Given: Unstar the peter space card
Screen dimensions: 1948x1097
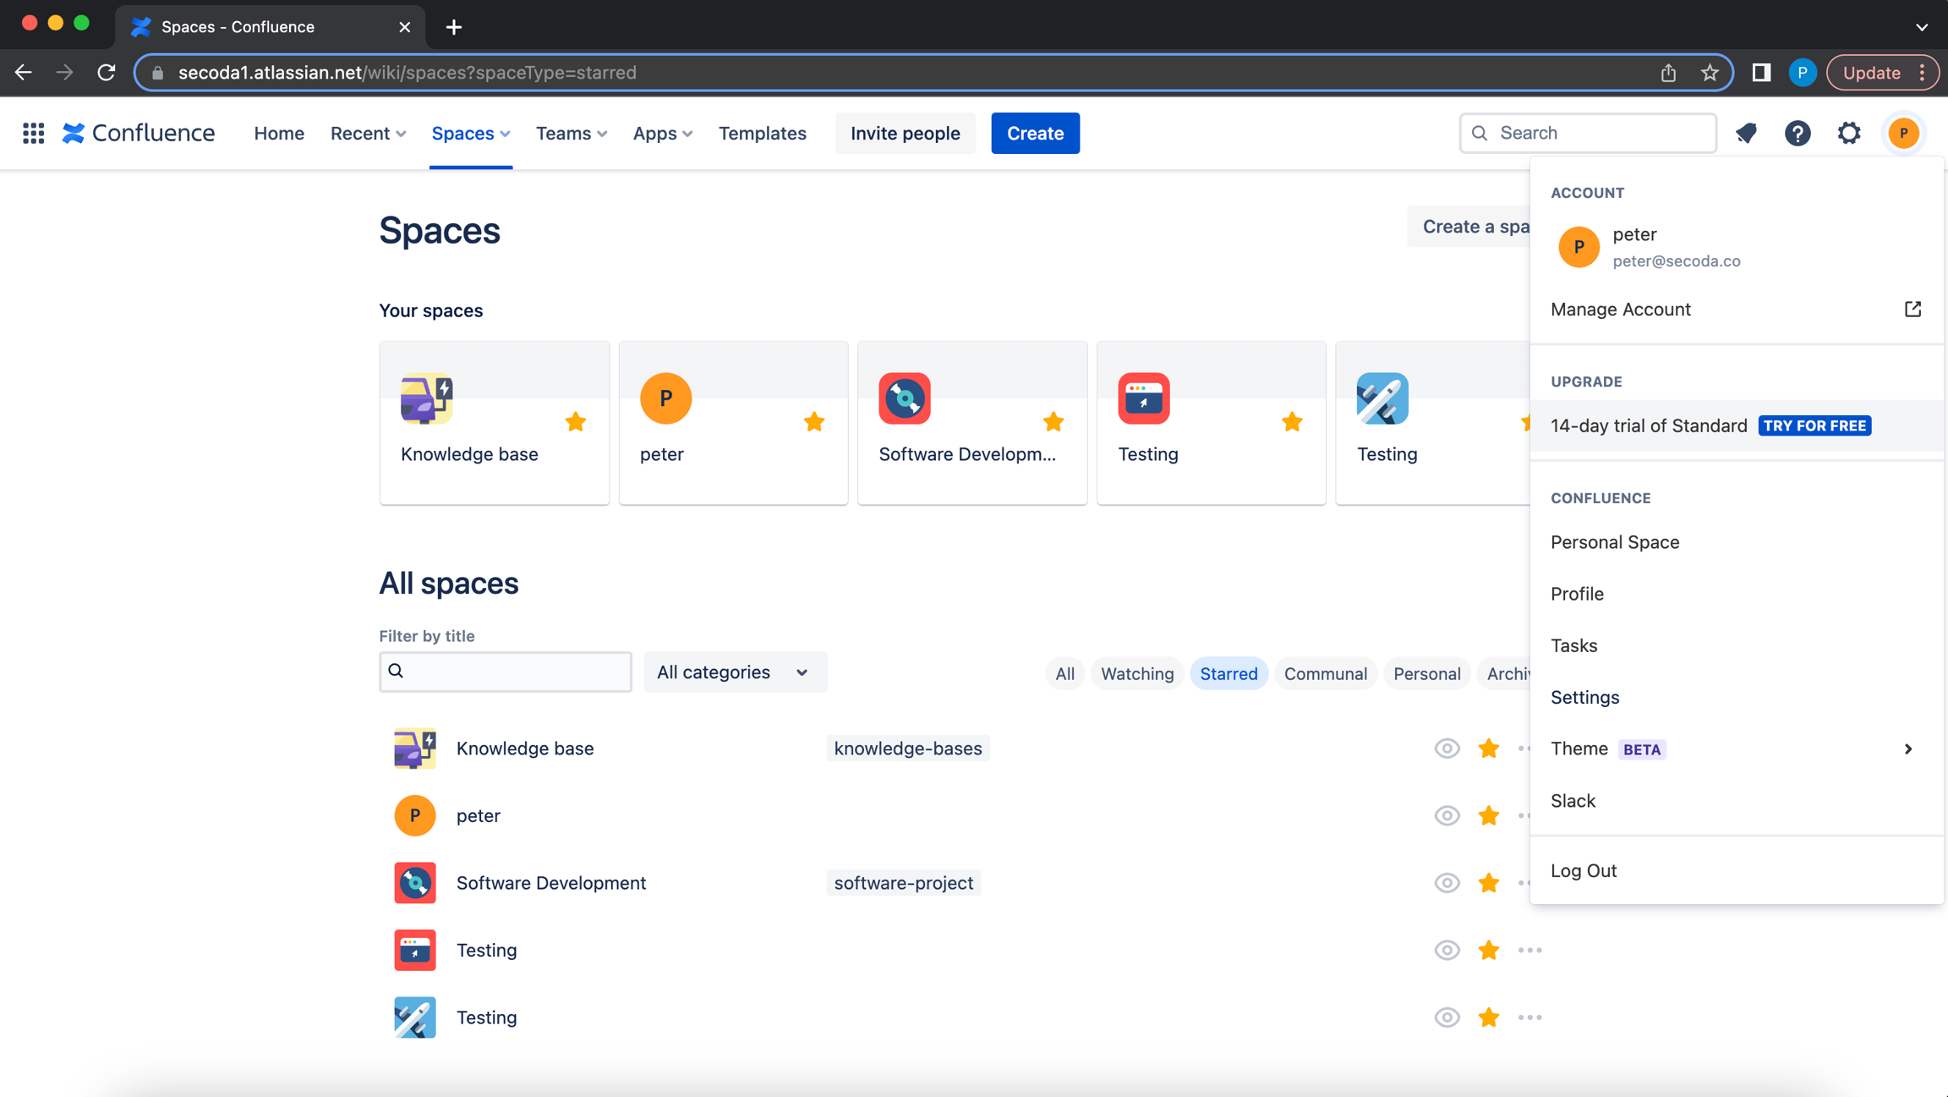Looking at the screenshot, I should click(x=814, y=422).
